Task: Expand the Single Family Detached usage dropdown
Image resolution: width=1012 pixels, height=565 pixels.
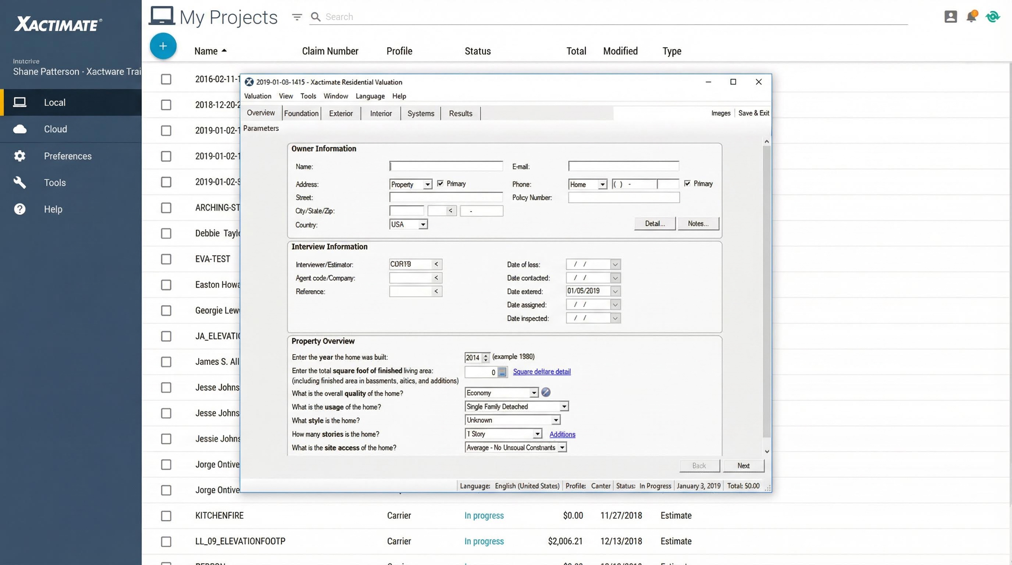Action: 564,406
